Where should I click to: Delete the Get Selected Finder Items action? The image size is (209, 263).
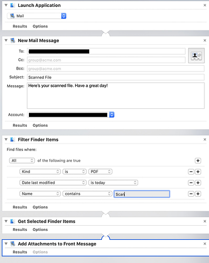(x=205, y=221)
